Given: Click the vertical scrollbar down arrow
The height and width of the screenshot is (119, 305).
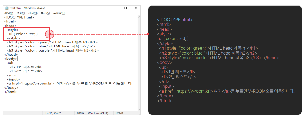Looking at the screenshot, I should pos(139,109).
